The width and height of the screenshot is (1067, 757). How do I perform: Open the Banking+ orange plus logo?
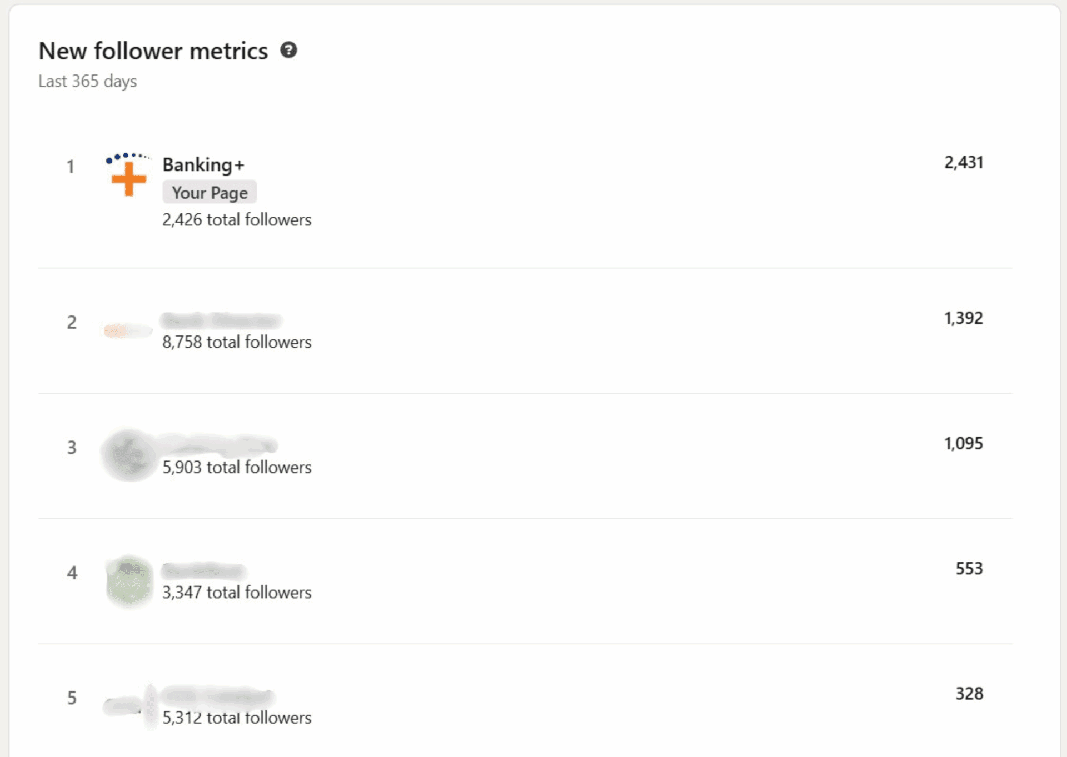128,175
